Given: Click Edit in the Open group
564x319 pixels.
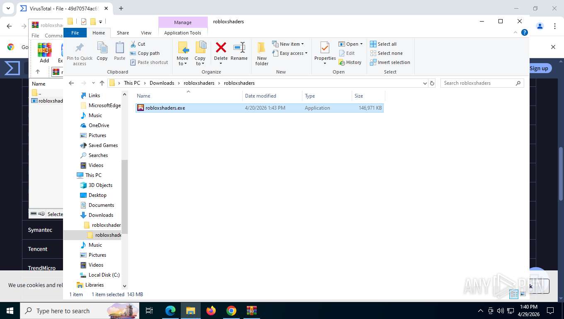Looking at the screenshot, I should (347, 53).
